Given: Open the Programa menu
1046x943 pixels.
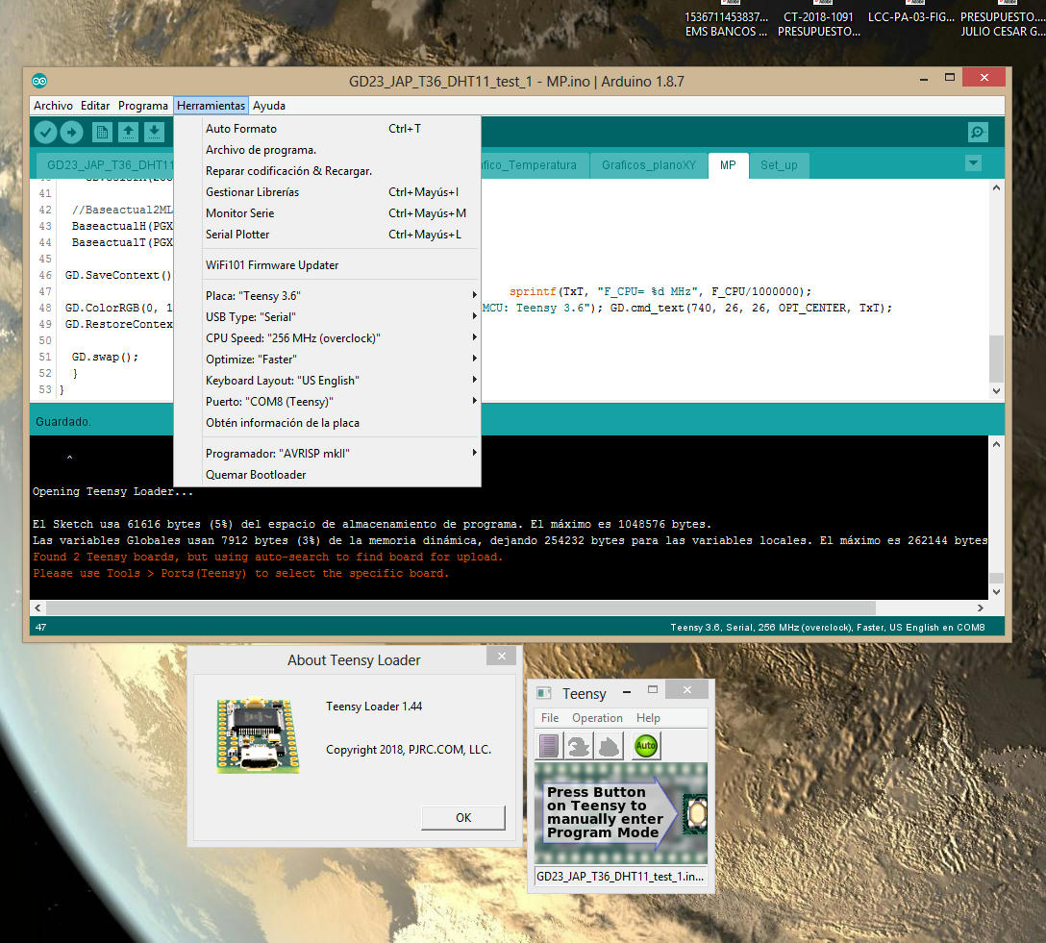Looking at the screenshot, I should [142, 106].
